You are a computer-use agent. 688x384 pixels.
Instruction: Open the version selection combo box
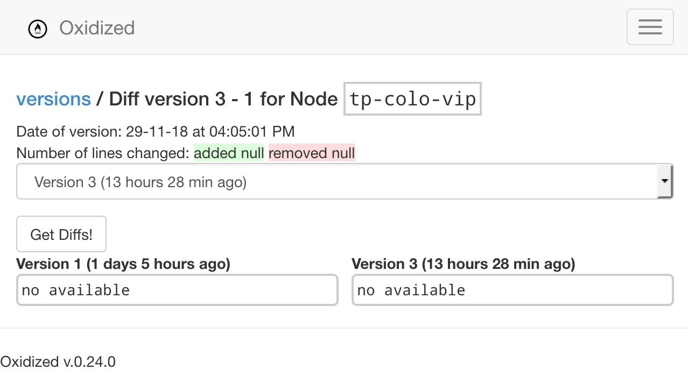(x=345, y=181)
